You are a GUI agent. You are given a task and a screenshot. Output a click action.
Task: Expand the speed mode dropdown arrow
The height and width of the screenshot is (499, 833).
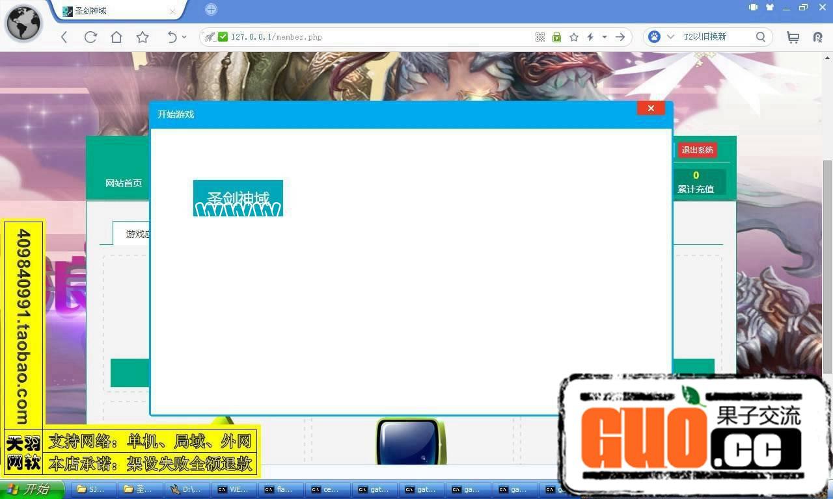coord(605,37)
